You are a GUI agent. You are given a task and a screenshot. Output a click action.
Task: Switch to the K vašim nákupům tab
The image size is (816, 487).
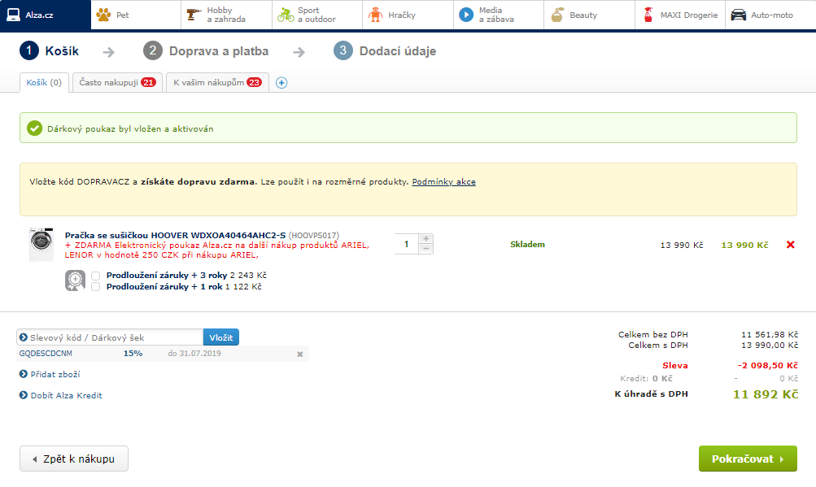tap(217, 83)
